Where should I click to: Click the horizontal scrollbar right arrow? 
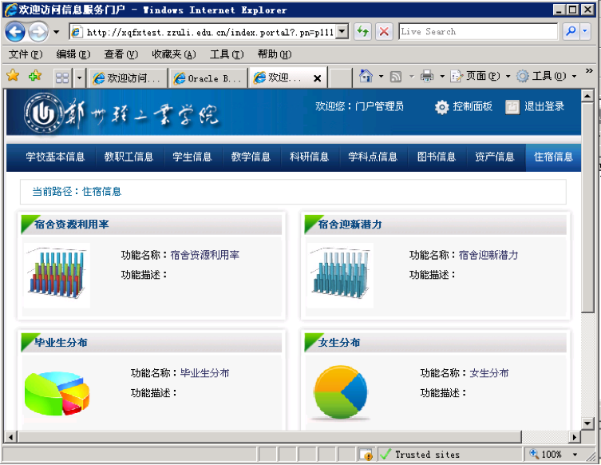tap(574, 437)
